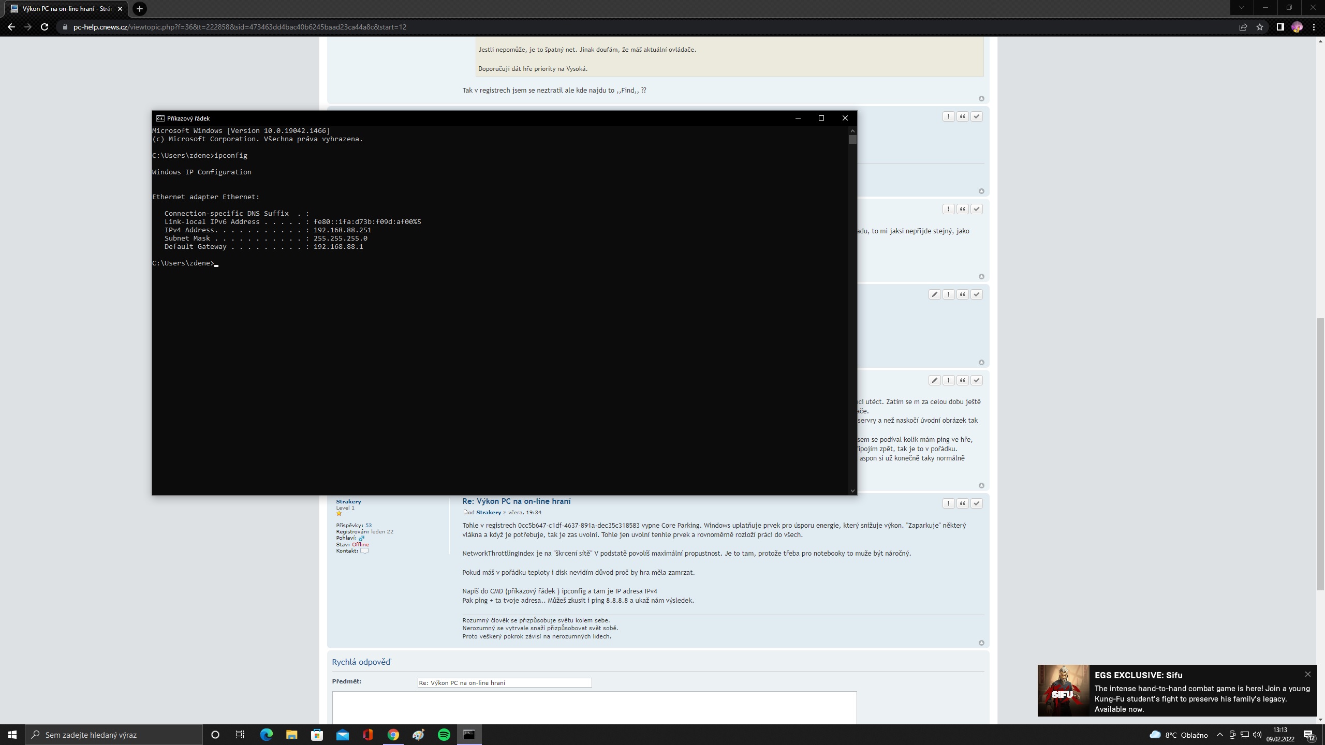Click command prompt scrollbar down arrow
This screenshot has width=1325, height=745.
point(852,490)
